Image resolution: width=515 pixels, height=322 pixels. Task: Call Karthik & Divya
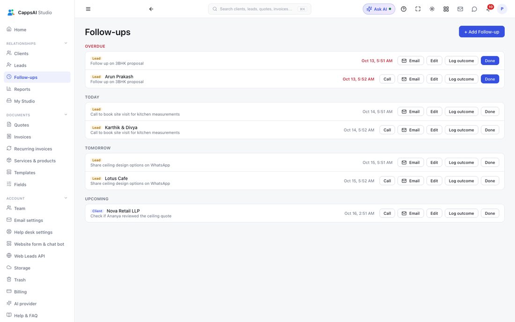(x=387, y=130)
